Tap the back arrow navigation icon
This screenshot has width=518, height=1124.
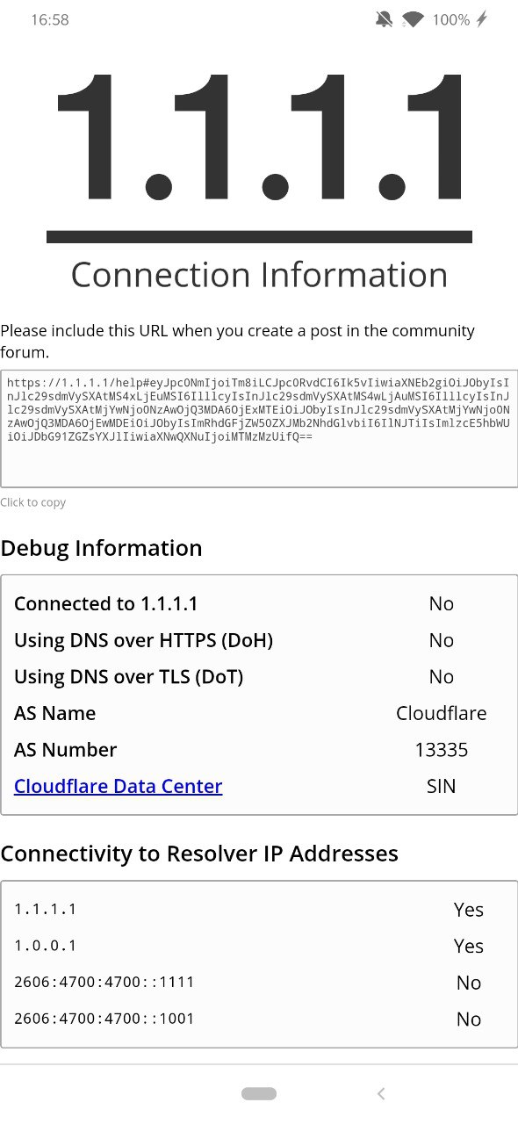click(x=381, y=1093)
